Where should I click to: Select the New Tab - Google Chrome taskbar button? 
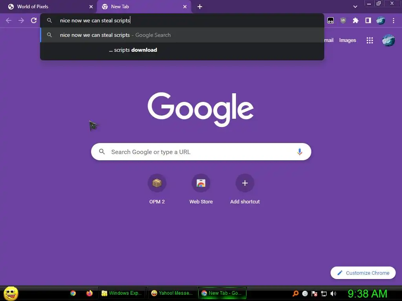click(222, 293)
